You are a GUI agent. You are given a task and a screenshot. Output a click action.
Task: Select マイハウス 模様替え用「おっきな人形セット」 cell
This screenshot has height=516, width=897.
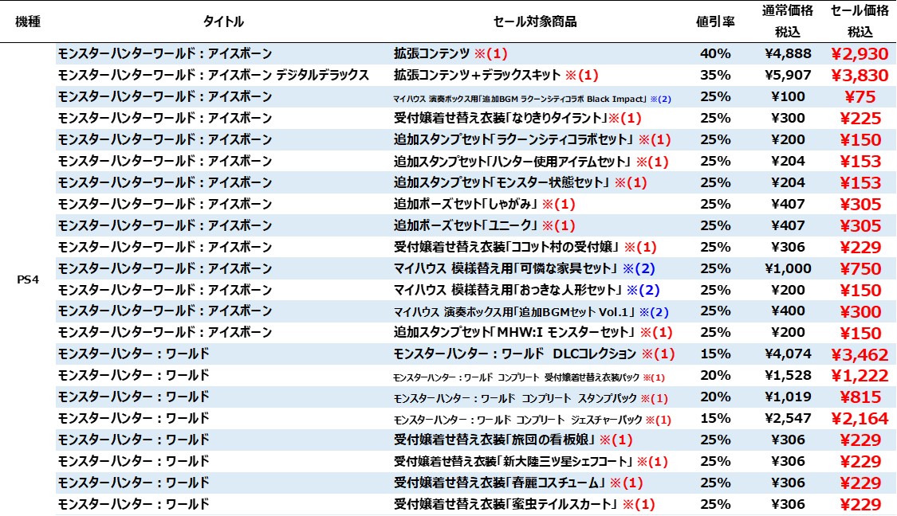coord(526,290)
